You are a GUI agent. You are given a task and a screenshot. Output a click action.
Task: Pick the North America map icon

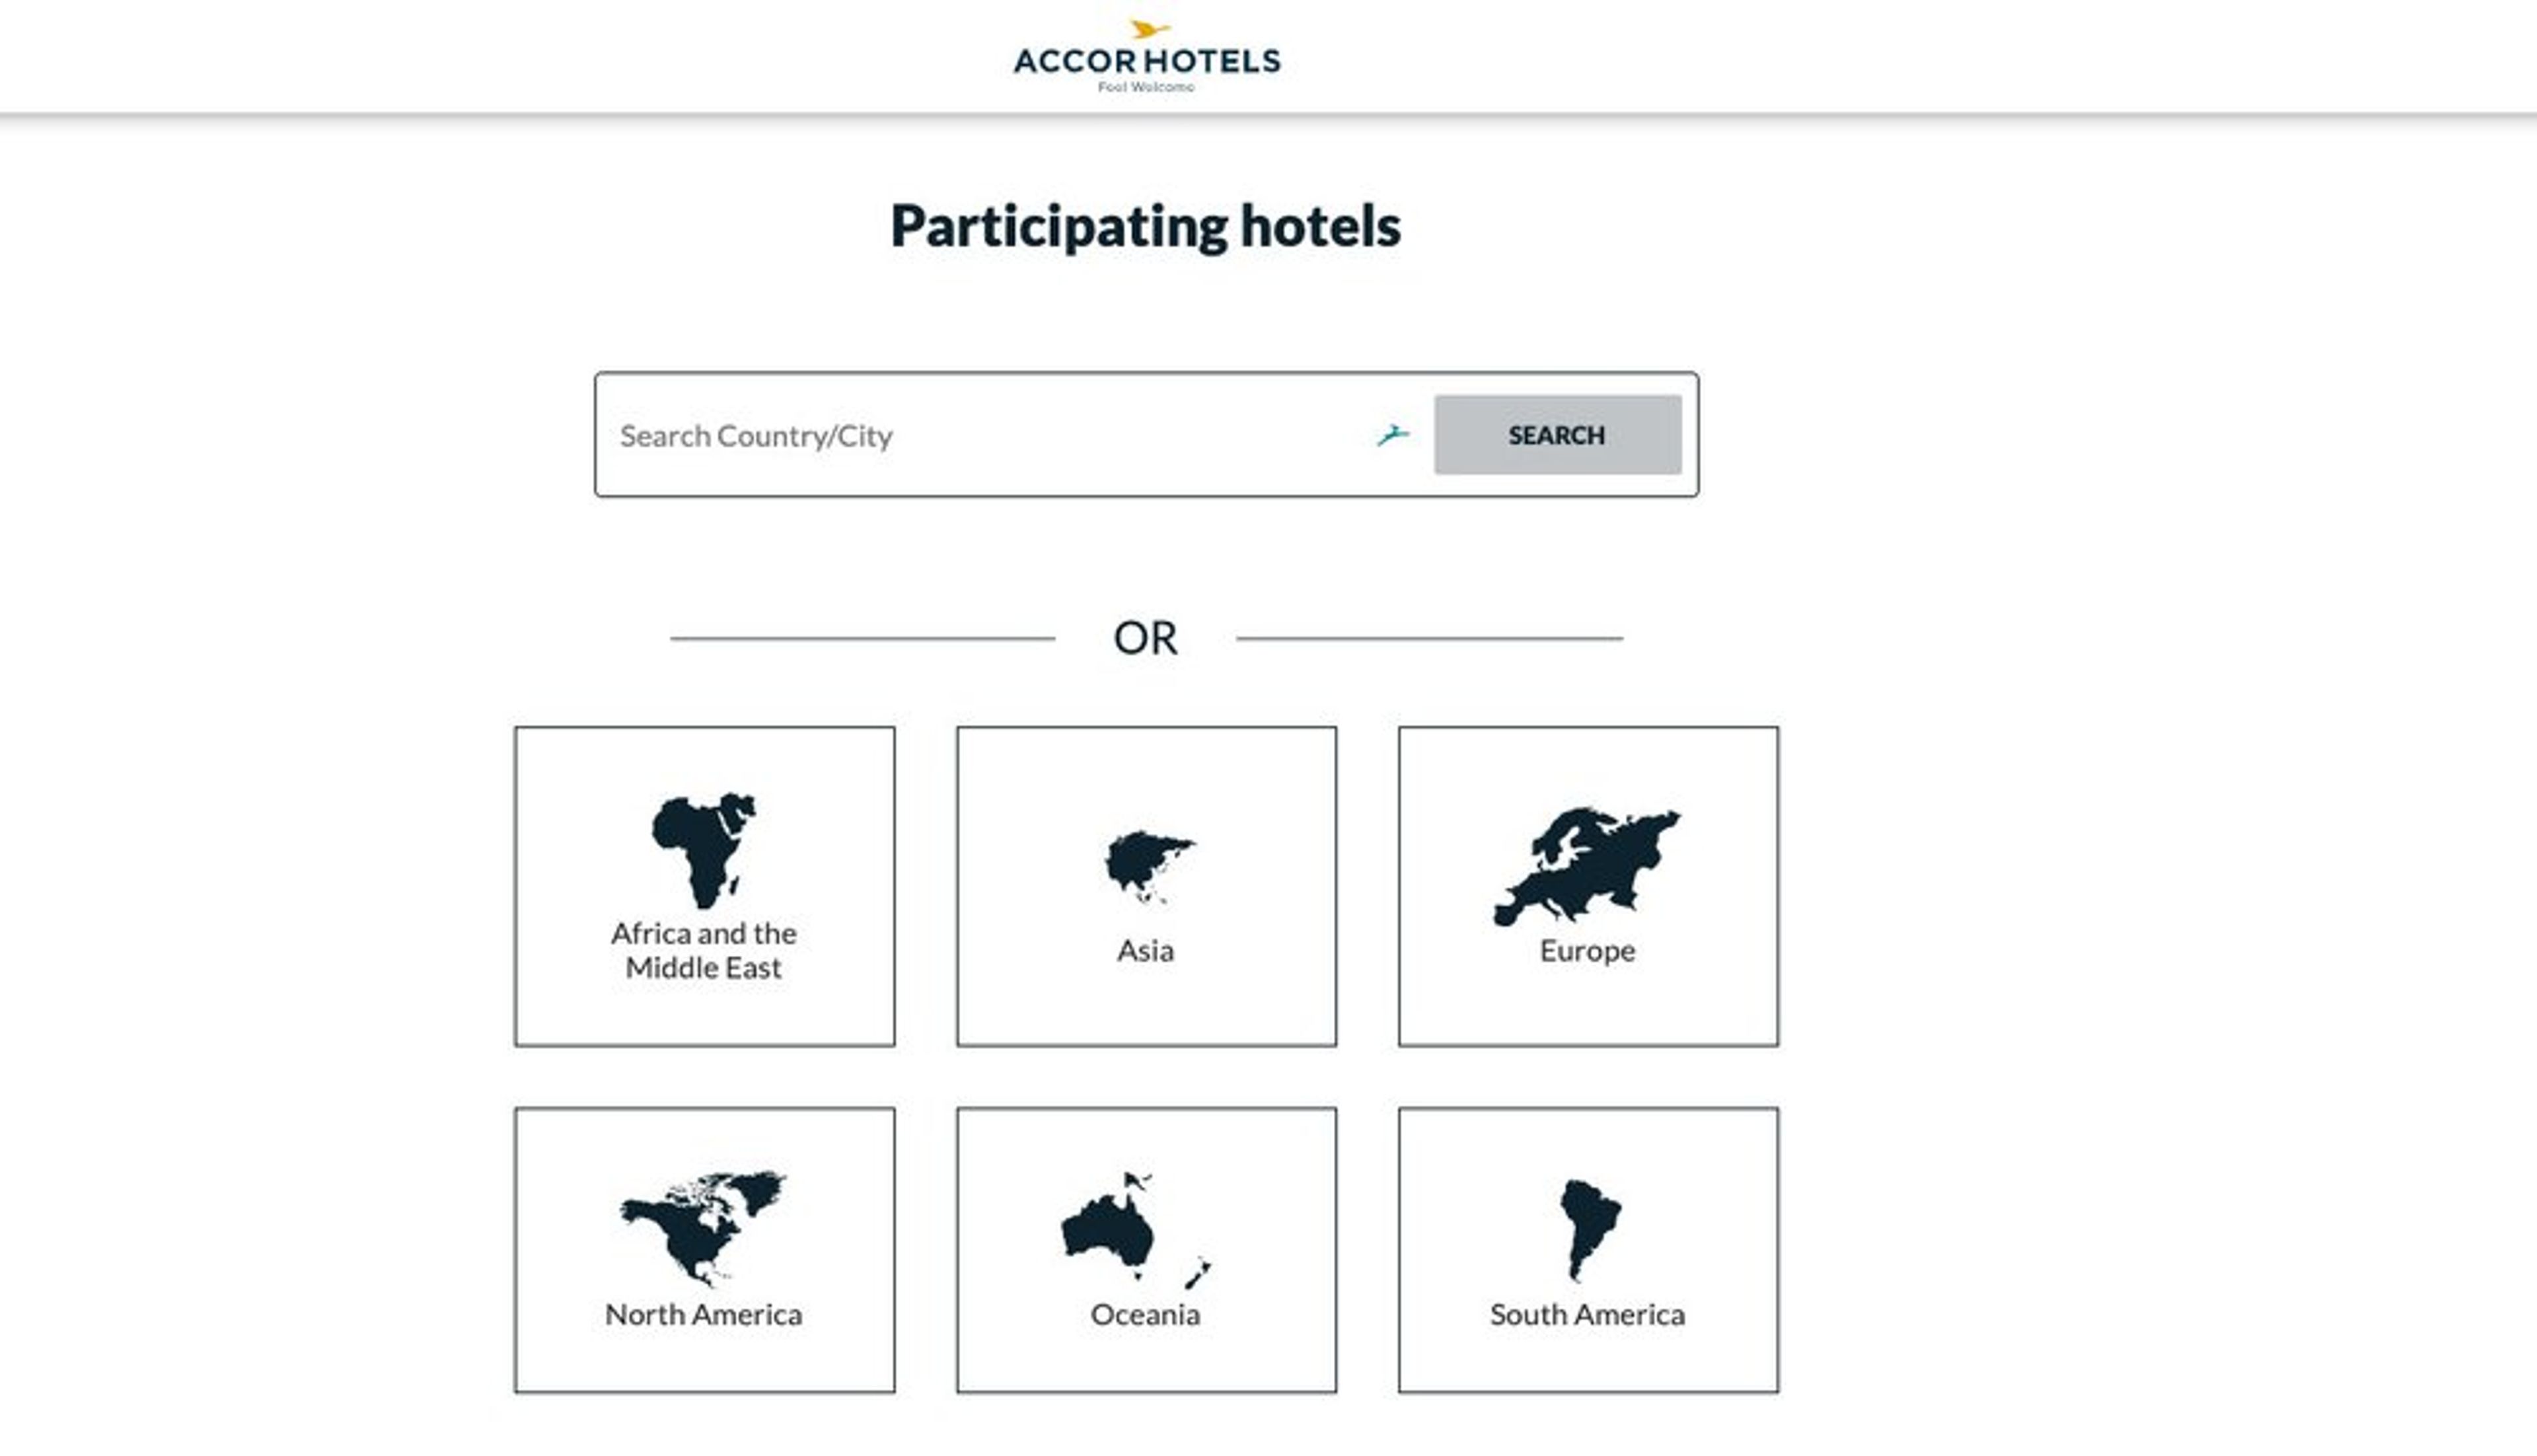pyautogui.click(x=703, y=1228)
